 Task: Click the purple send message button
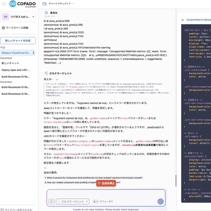coord(160,202)
